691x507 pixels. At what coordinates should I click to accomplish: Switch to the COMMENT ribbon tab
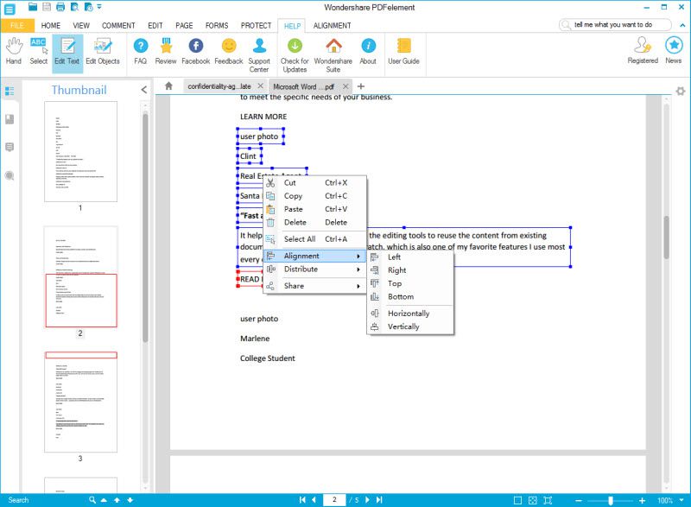[x=118, y=26]
